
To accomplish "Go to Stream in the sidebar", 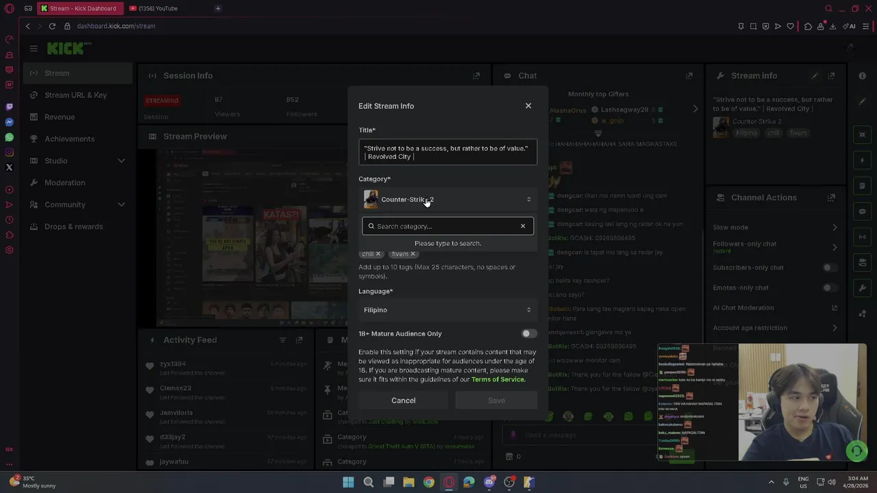I will click(x=77, y=73).
